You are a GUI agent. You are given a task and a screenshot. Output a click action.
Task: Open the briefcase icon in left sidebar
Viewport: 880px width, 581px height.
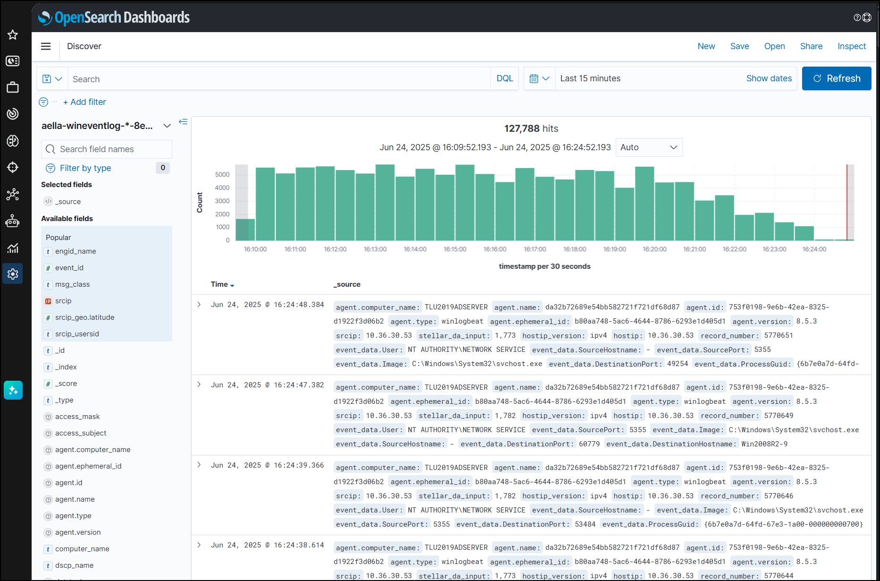tap(13, 87)
